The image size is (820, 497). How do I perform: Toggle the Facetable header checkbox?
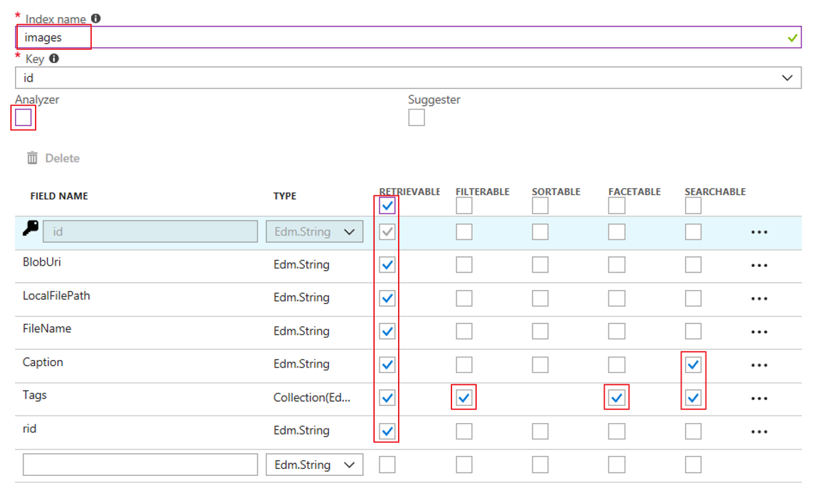(x=617, y=205)
